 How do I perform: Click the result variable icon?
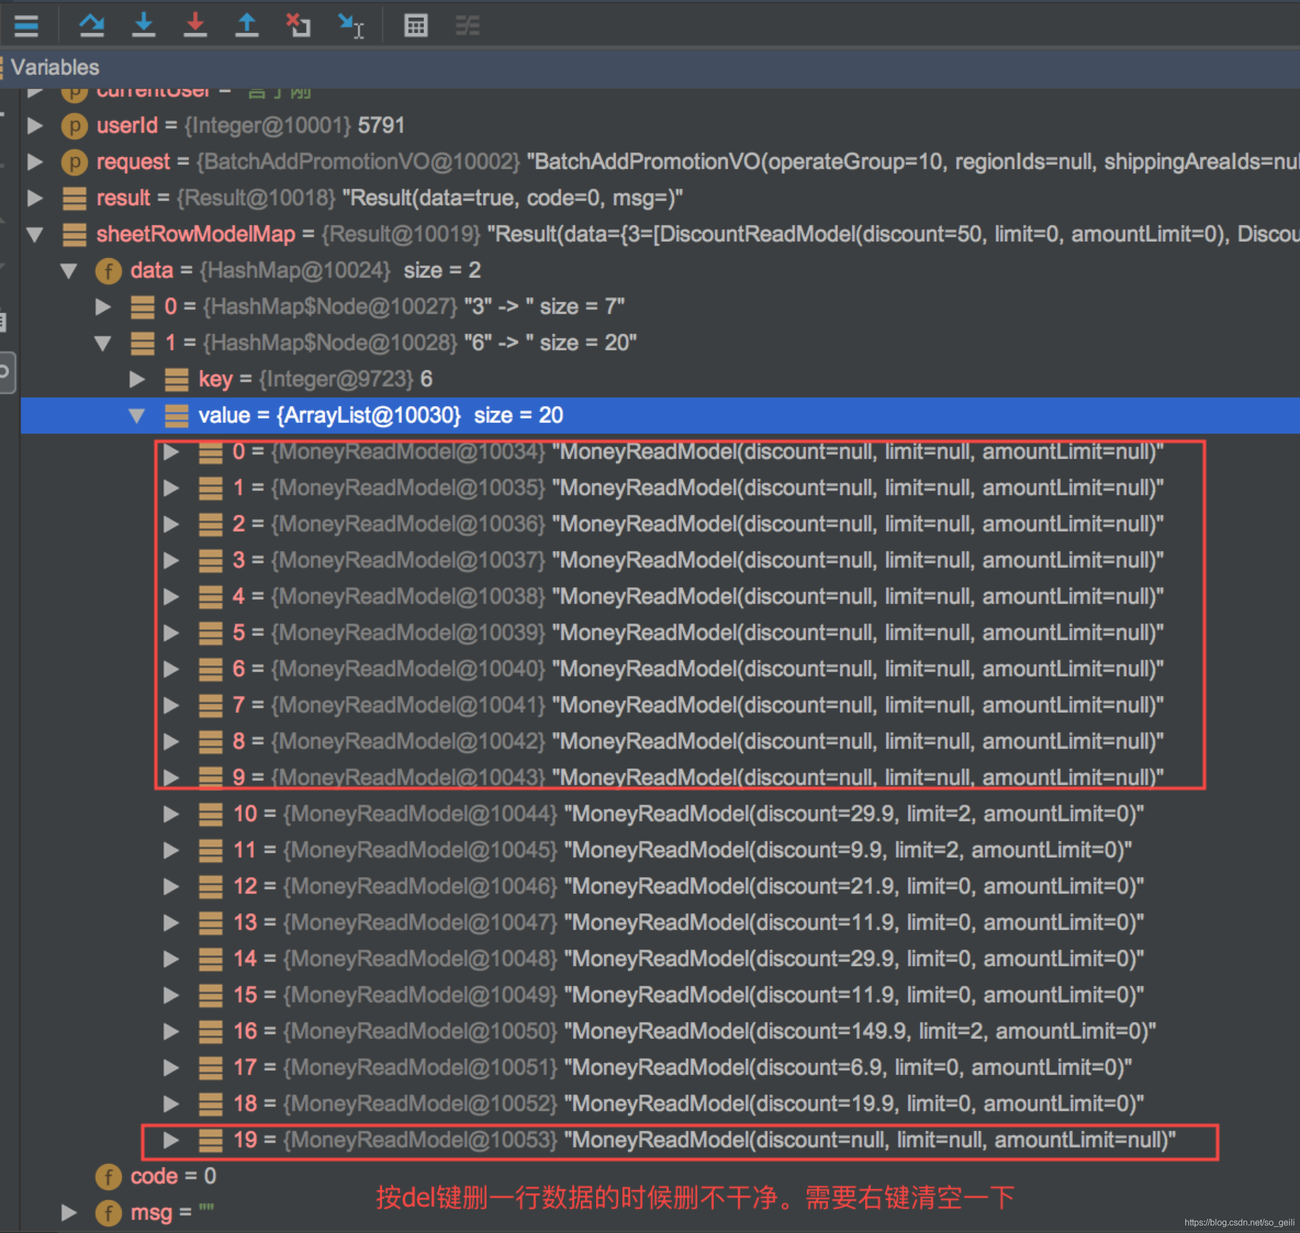(x=74, y=198)
